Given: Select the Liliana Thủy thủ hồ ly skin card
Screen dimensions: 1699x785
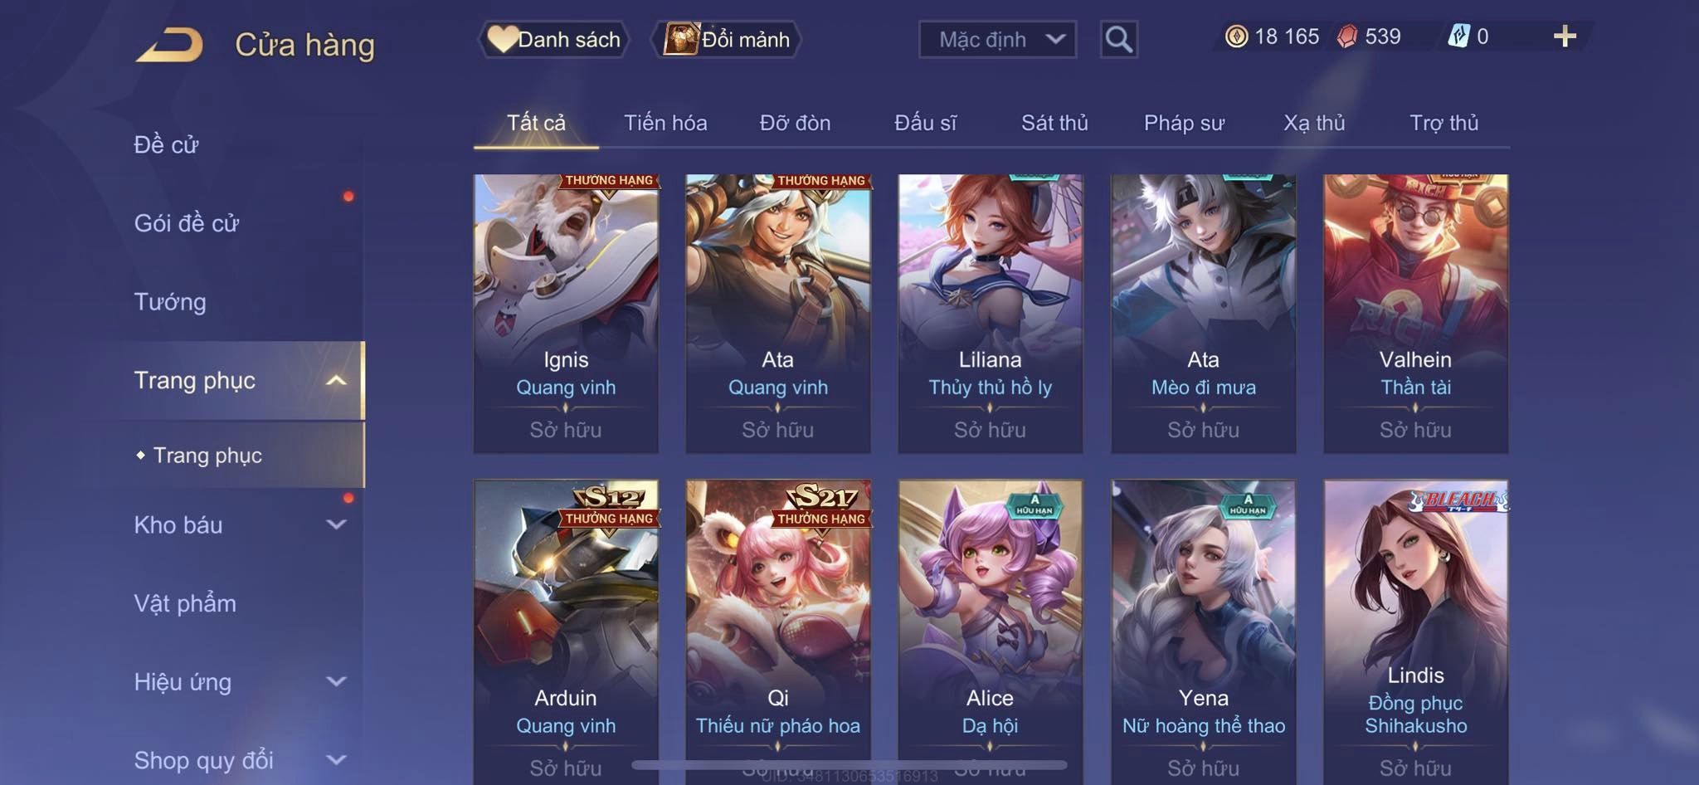Looking at the screenshot, I should coord(990,314).
